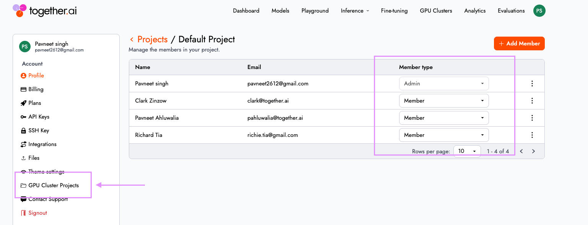588x225 pixels.
Task: Open the three-dot menu for Richard Tia
Action: [x=532, y=135]
